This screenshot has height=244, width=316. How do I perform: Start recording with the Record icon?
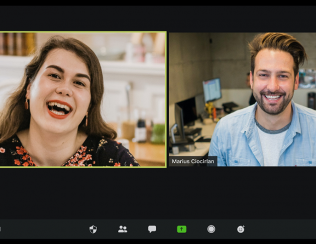[211, 229]
